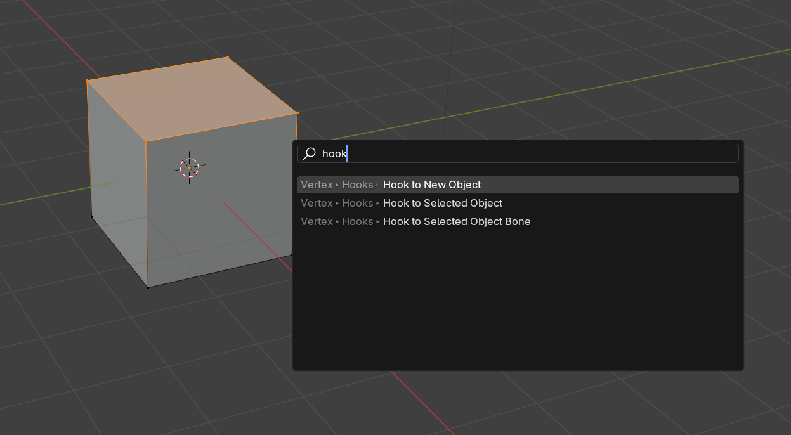Select Hook to Selected Object Bone result
This screenshot has width=791, height=435.
point(518,221)
